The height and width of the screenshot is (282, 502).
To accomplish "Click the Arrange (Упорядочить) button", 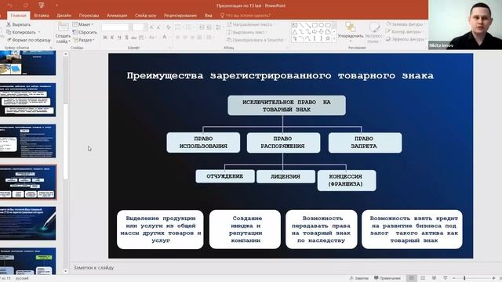I will point(351,31).
